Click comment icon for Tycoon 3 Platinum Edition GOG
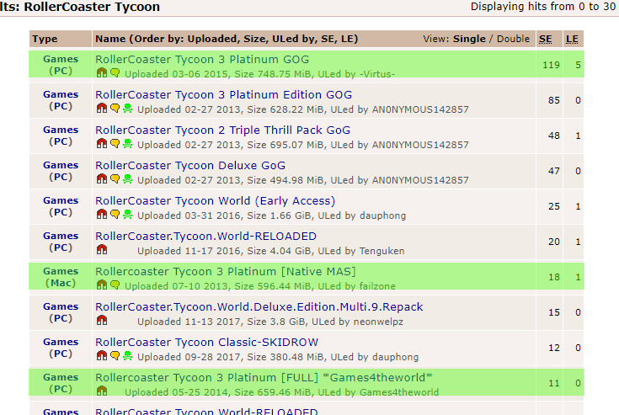The image size is (619, 415). point(115,108)
